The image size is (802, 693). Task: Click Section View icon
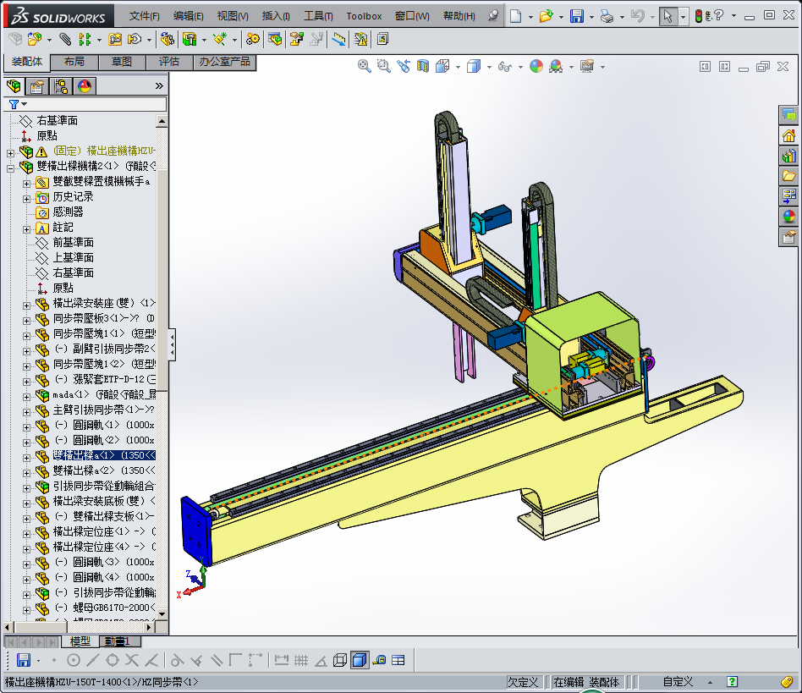422,67
